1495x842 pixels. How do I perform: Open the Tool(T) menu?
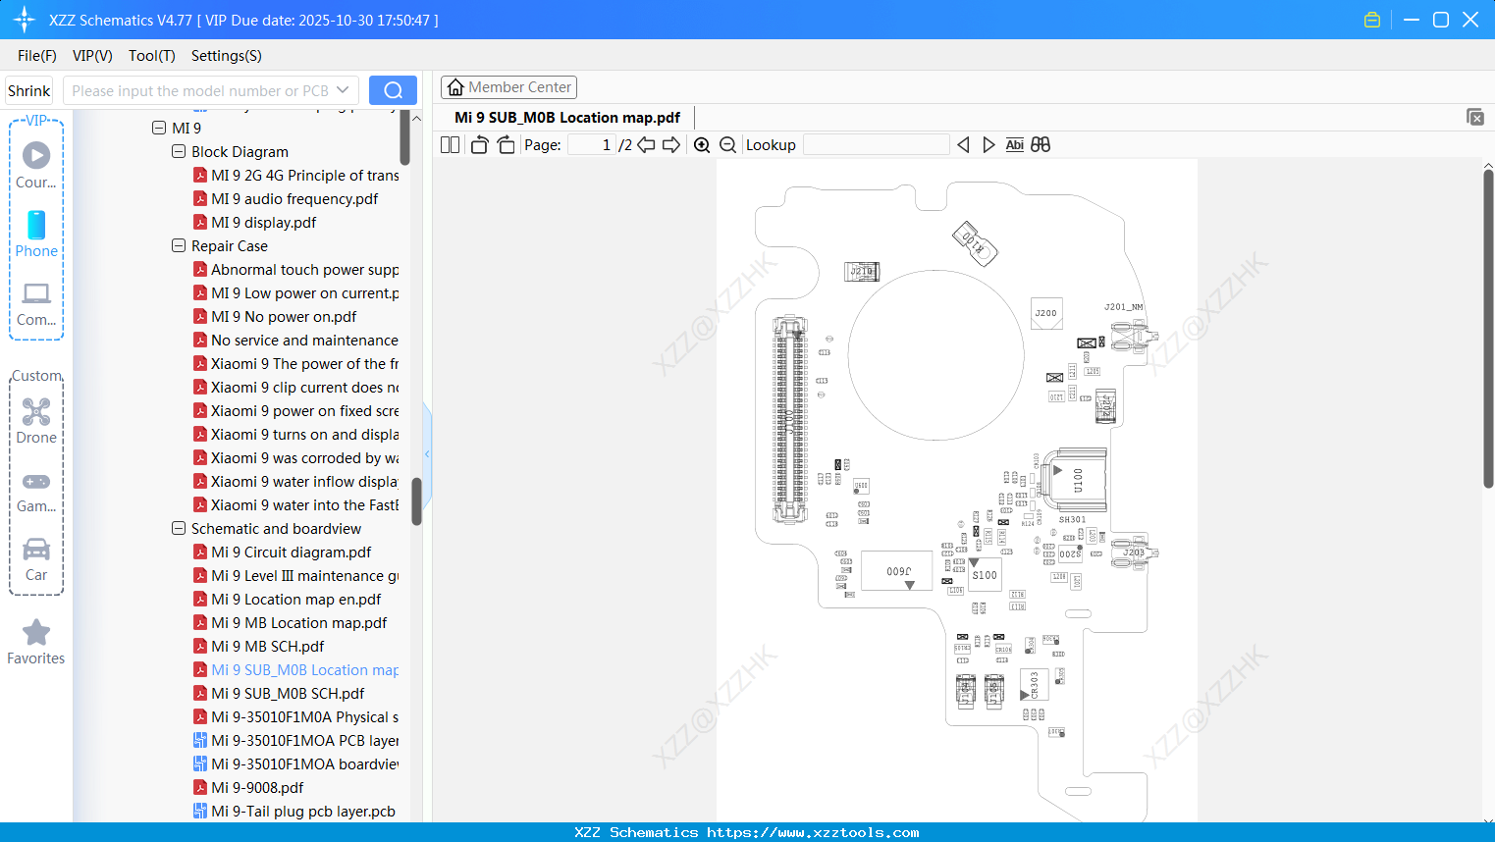151,56
